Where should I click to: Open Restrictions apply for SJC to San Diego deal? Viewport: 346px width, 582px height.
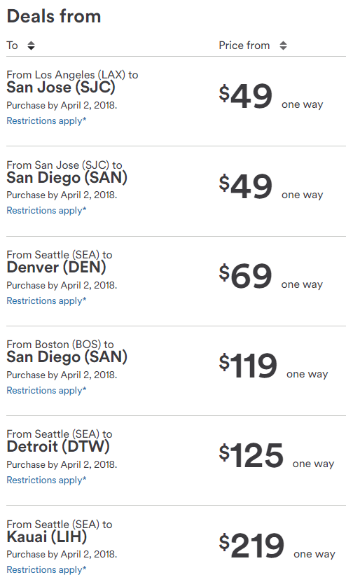(x=46, y=210)
